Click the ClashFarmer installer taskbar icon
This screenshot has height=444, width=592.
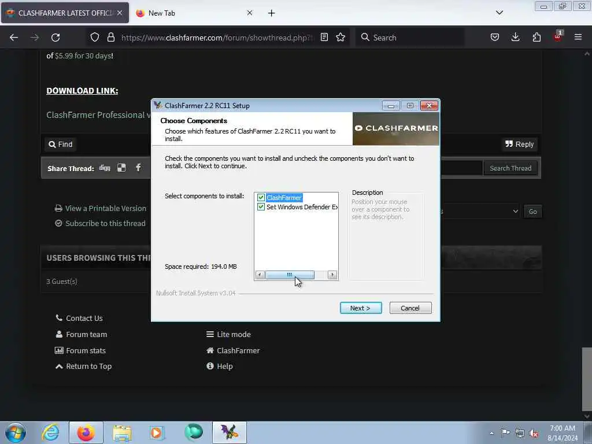pyautogui.click(x=229, y=432)
